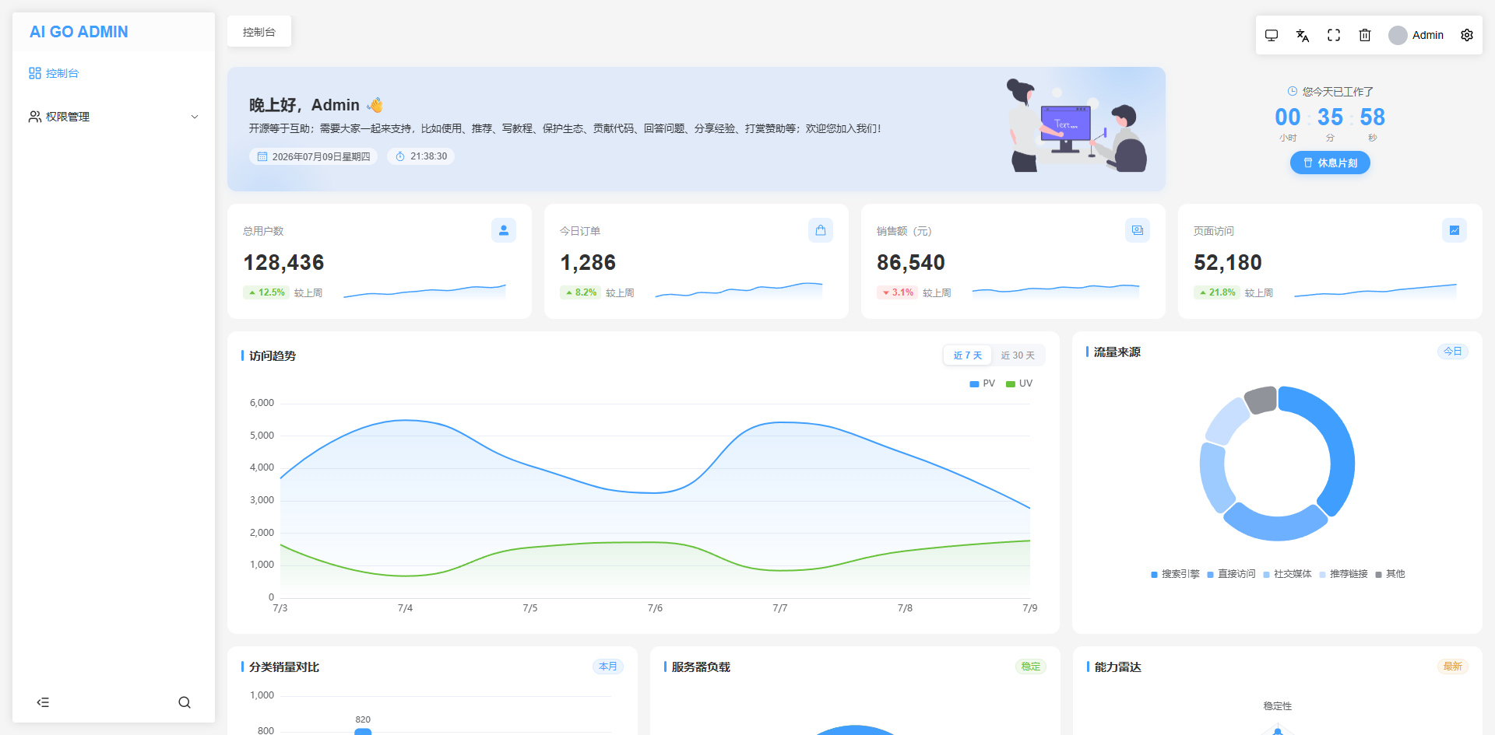Toggle 其他 legend item

point(1390,574)
